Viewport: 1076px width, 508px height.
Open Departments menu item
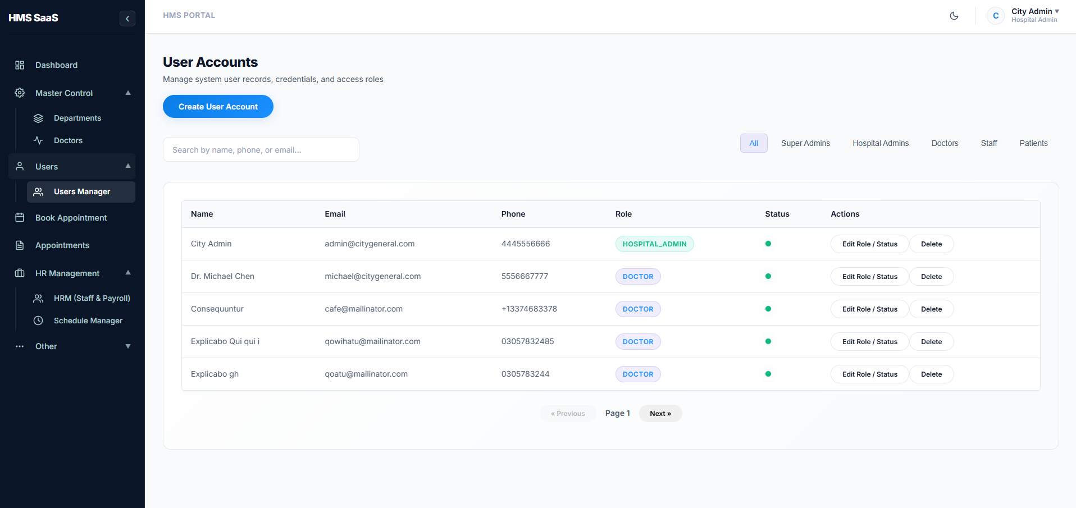coord(81,118)
